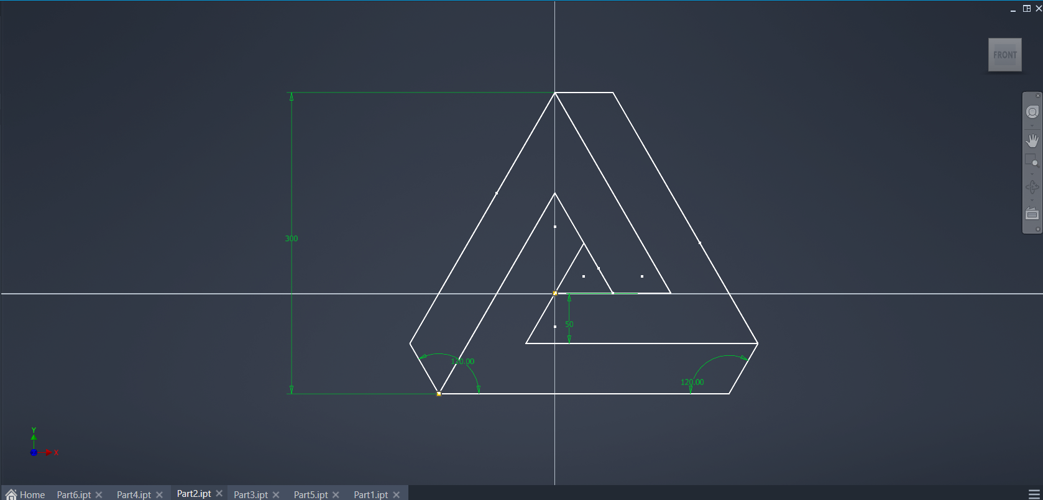Expand the navigation wheel dropdown arrow

pyautogui.click(x=1032, y=126)
